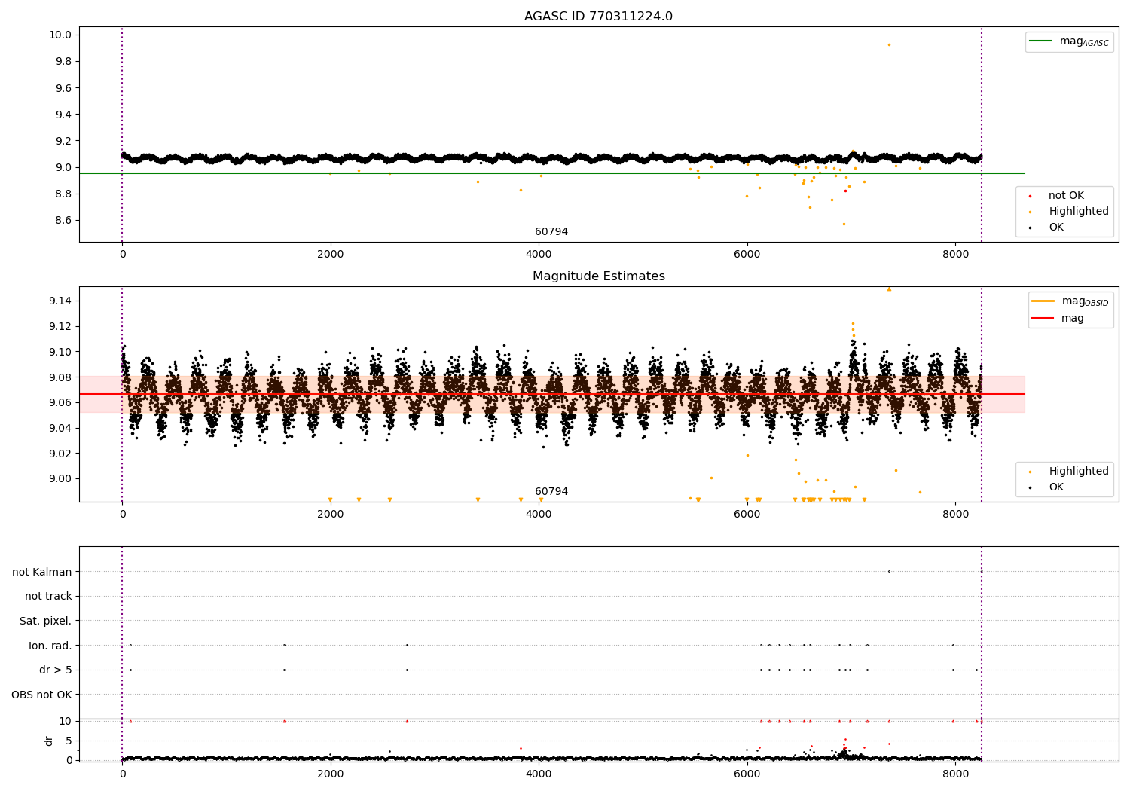Click 'Highlighted' legend entry in the middle plot
1130x791 pixels.
coord(1078,472)
